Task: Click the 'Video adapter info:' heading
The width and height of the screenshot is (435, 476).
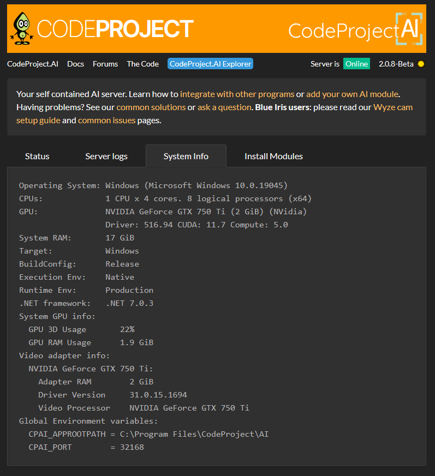Action: (64, 356)
